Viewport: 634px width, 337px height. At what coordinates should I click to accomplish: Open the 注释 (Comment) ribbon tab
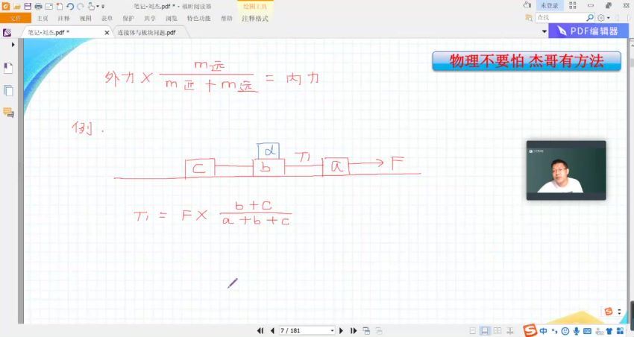(64, 18)
